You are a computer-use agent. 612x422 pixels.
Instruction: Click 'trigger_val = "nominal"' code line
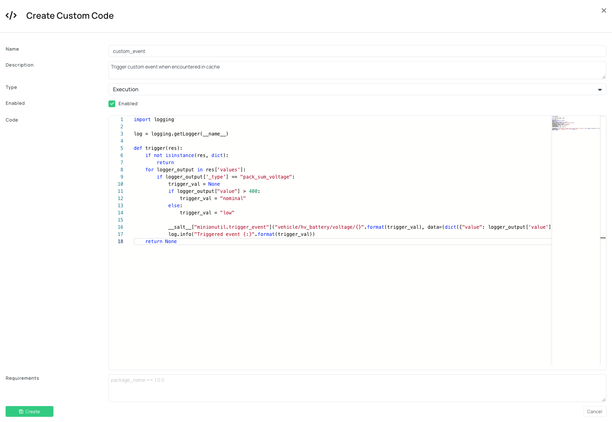click(213, 198)
